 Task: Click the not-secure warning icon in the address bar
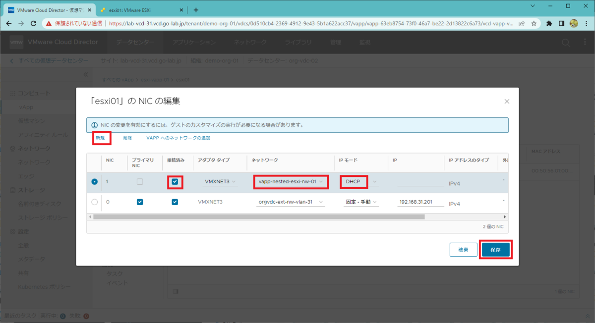[49, 23]
